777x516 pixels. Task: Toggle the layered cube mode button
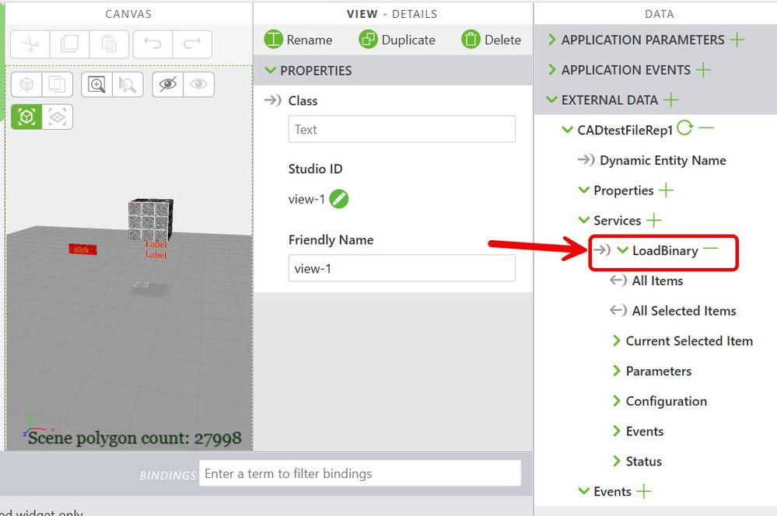tap(58, 117)
